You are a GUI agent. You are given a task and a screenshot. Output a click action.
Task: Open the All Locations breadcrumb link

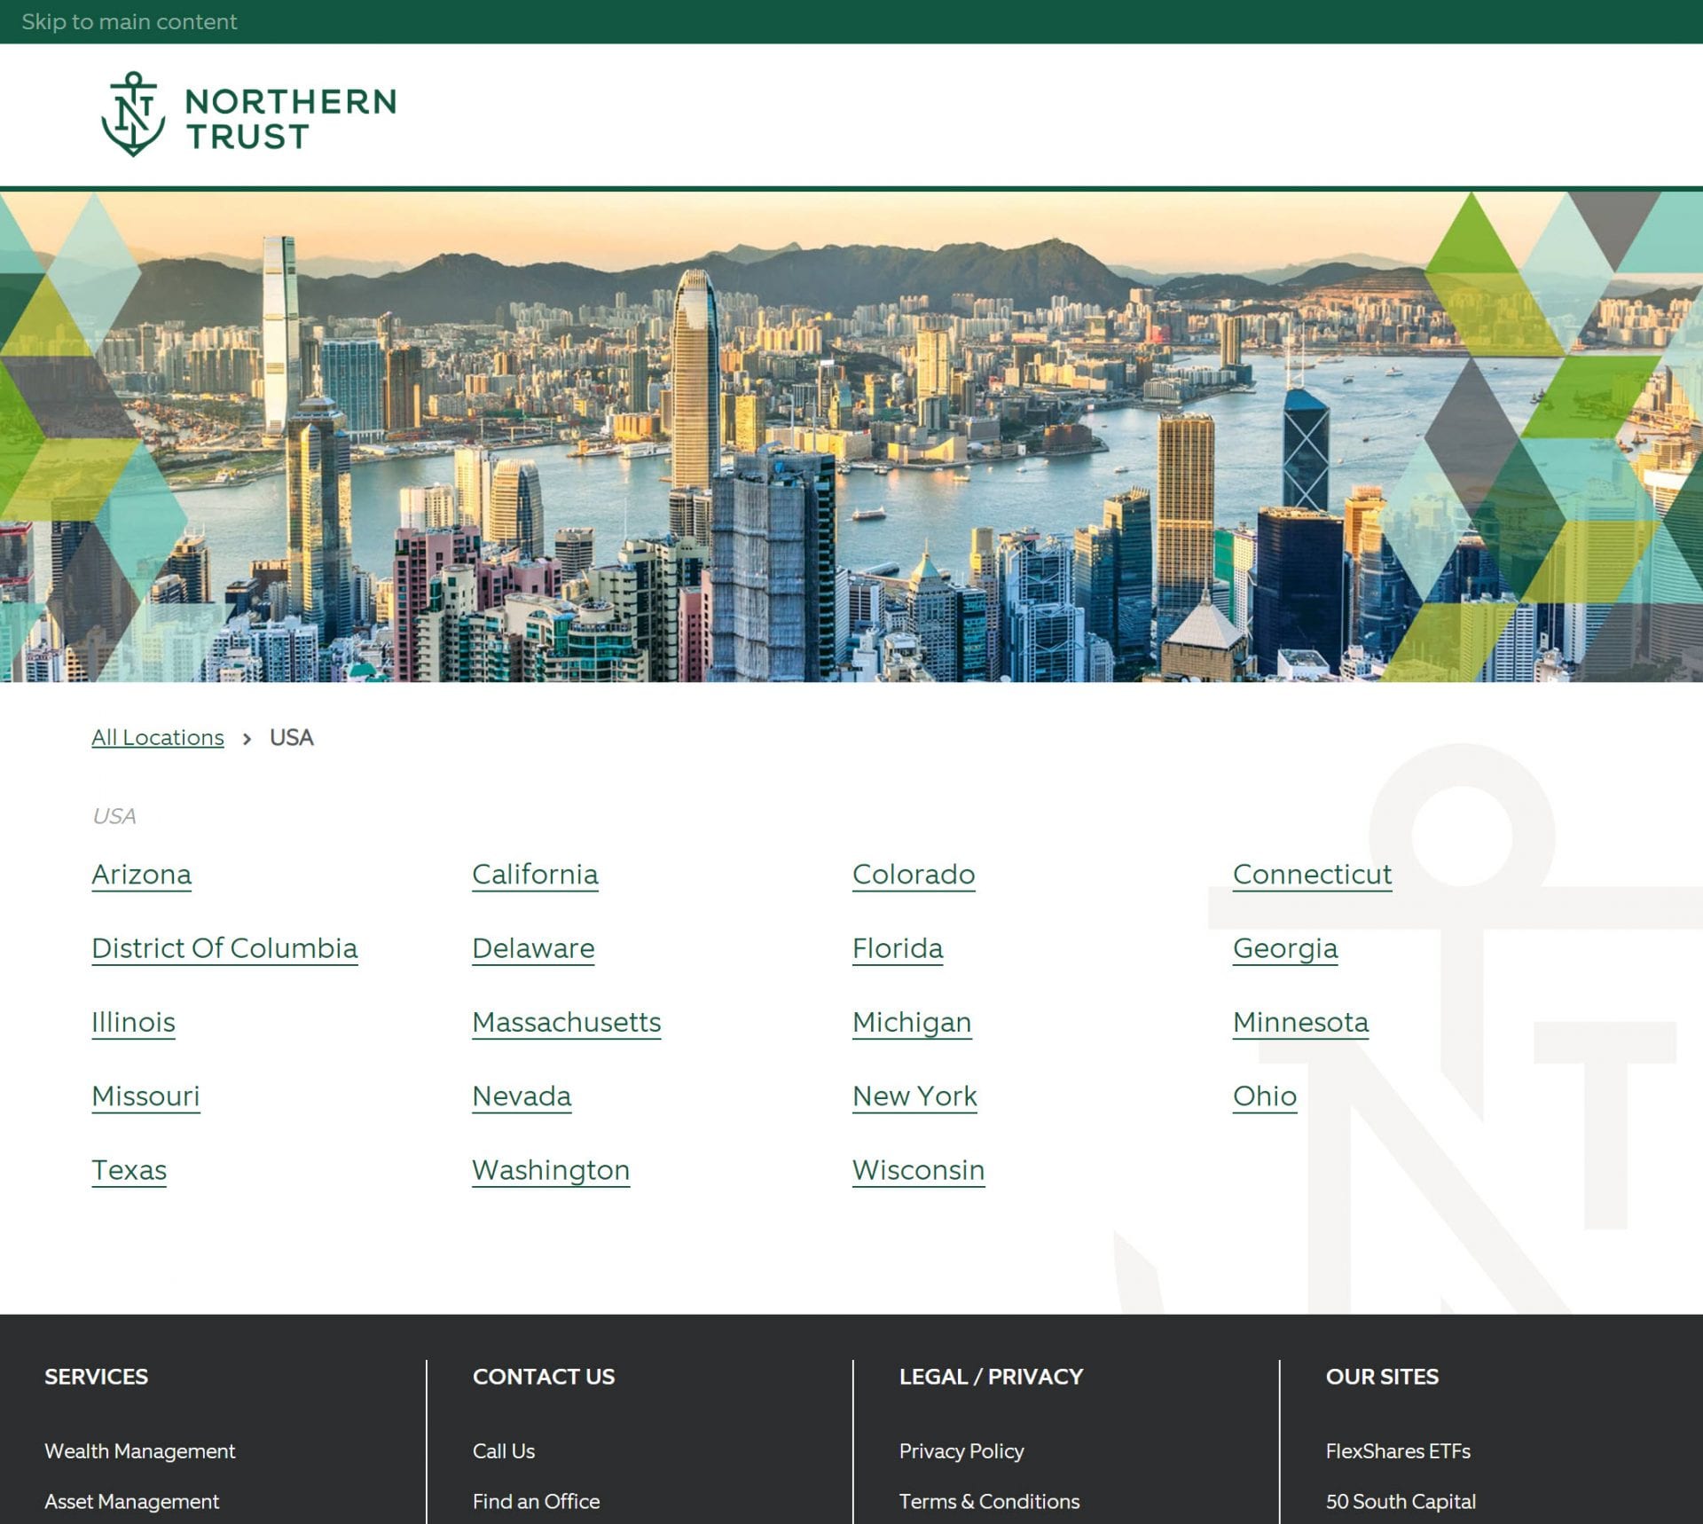pos(157,737)
